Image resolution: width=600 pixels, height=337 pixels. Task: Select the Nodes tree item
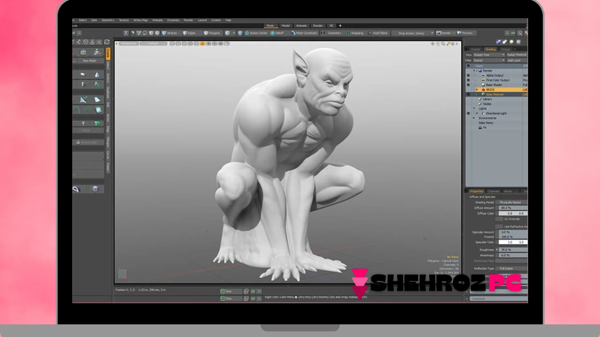(x=487, y=104)
